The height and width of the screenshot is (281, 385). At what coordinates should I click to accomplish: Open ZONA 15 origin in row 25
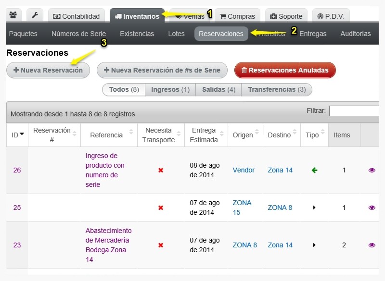[x=242, y=208]
